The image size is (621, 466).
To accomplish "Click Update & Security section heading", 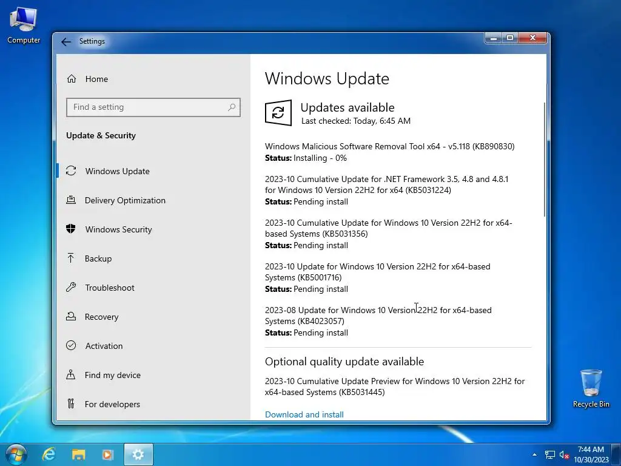I will coord(101,135).
